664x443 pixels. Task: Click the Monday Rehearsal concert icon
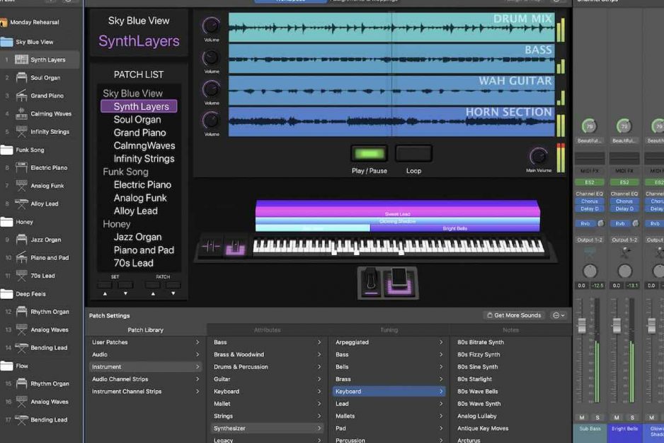click(x=4, y=22)
